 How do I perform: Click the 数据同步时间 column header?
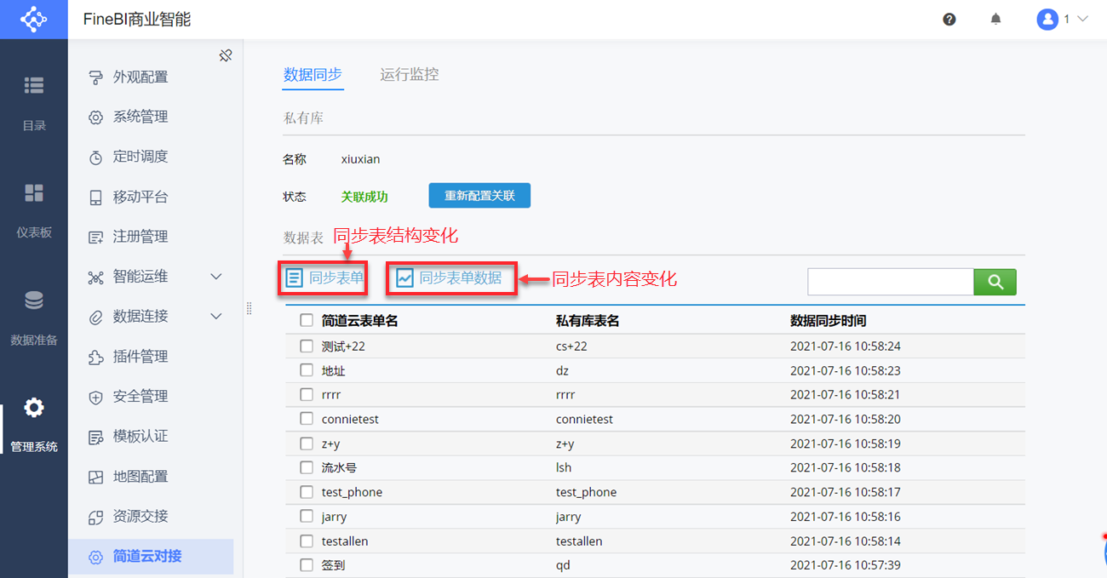[x=829, y=321]
